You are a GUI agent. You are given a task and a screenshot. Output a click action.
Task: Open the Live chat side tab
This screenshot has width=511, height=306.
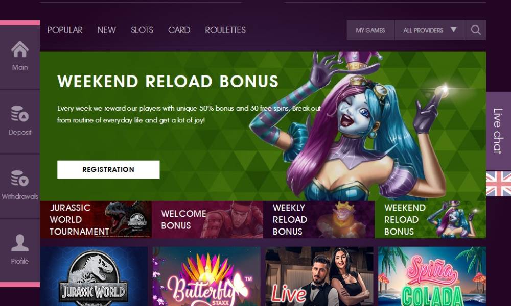tap(498, 131)
